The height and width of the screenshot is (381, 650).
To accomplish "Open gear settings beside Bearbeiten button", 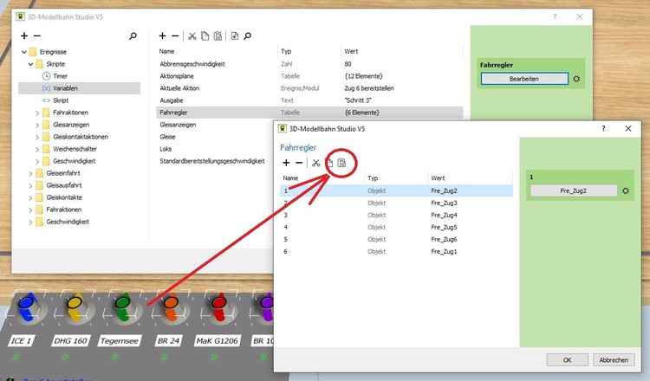I will [x=576, y=79].
